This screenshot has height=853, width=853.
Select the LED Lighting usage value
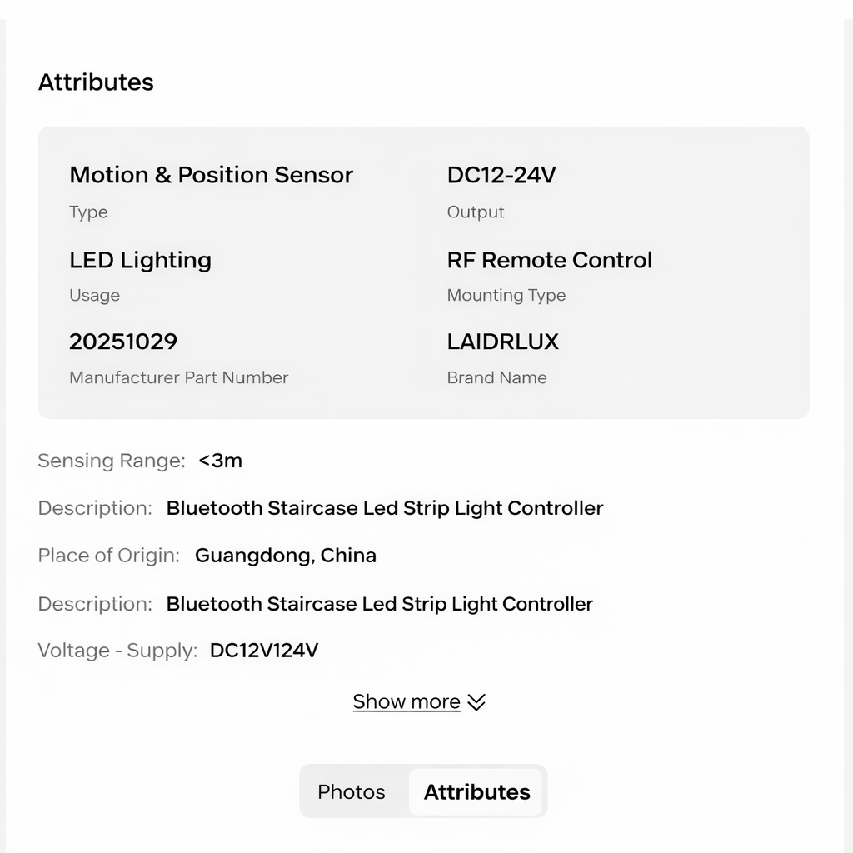(140, 260)
